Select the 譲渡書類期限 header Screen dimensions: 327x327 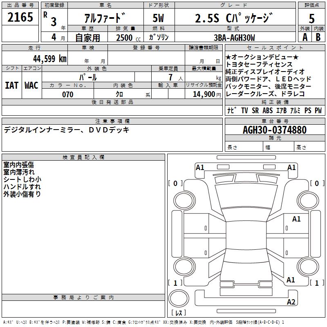204,48
